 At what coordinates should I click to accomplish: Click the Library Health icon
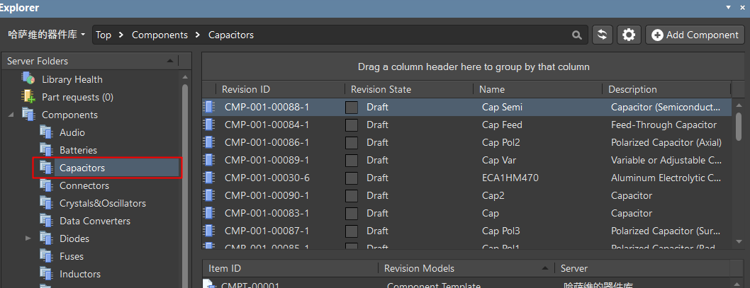[x=28, y=79]
